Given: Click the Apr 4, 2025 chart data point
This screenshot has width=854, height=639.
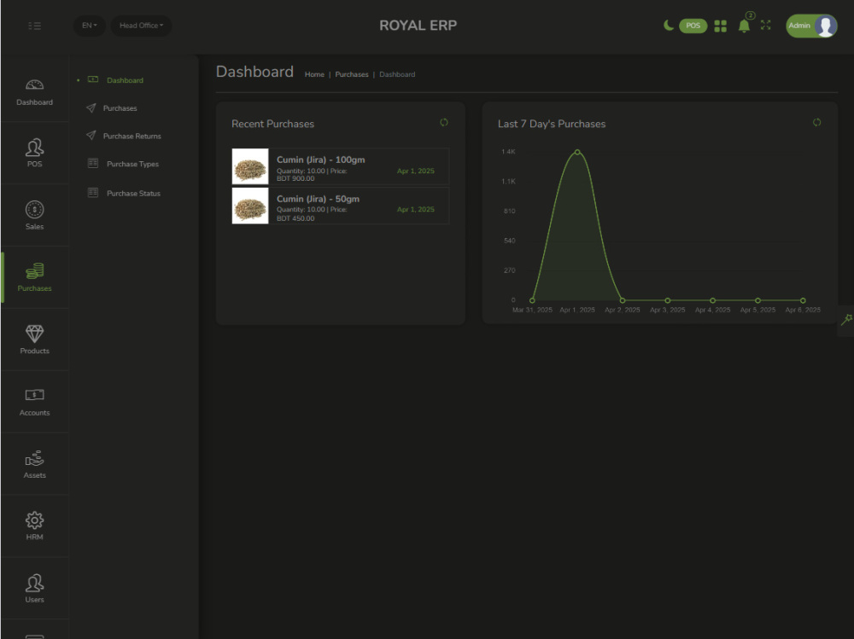Looking at the screenshot, I should click(x=712, y=300).
